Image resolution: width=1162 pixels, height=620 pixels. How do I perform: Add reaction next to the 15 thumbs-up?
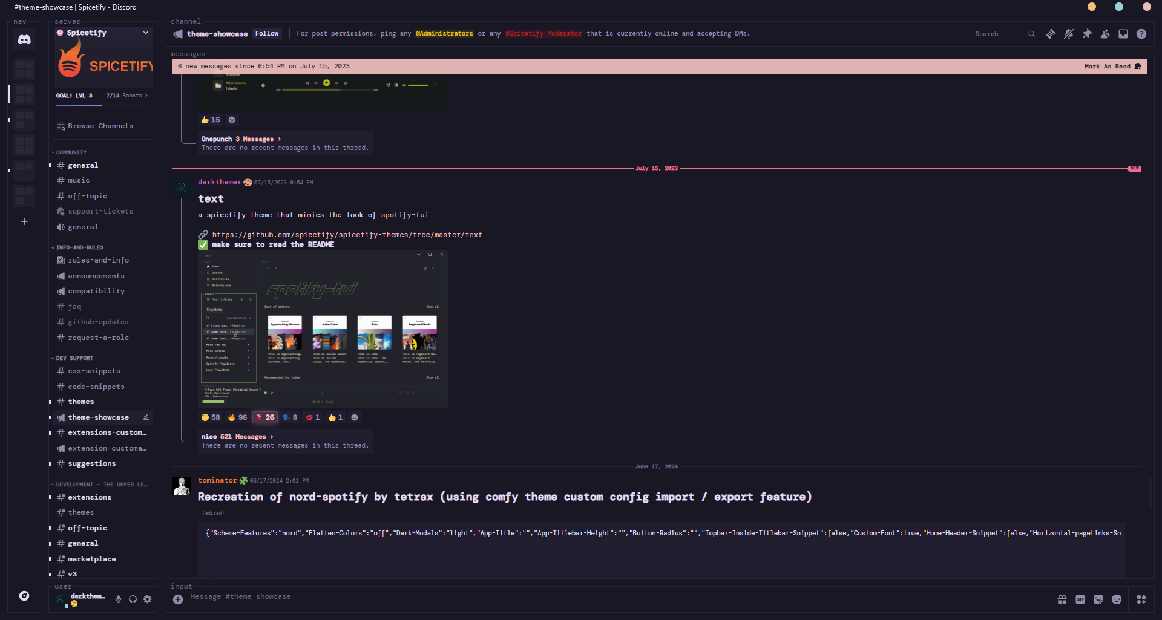tap(232, 120)
